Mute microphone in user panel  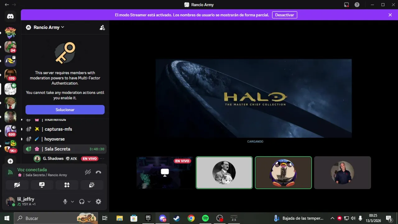coord(65,202)
